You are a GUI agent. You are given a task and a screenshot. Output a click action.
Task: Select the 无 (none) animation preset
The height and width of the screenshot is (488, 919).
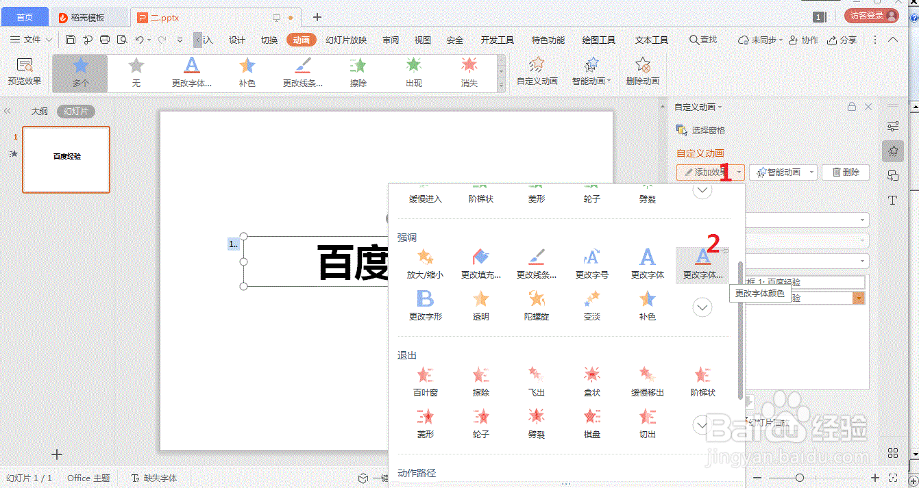pyautogui.click(x=136, y=73)
